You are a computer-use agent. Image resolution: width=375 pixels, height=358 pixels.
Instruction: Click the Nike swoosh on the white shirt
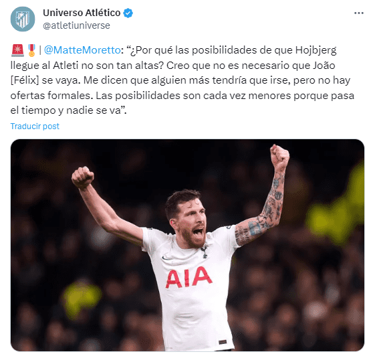(x=166, y=258)
